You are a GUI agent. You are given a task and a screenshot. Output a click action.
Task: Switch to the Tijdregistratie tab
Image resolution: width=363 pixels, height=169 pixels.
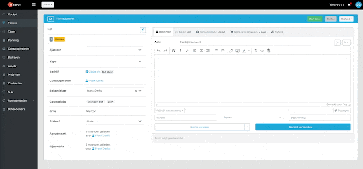[x=211, y=32]
